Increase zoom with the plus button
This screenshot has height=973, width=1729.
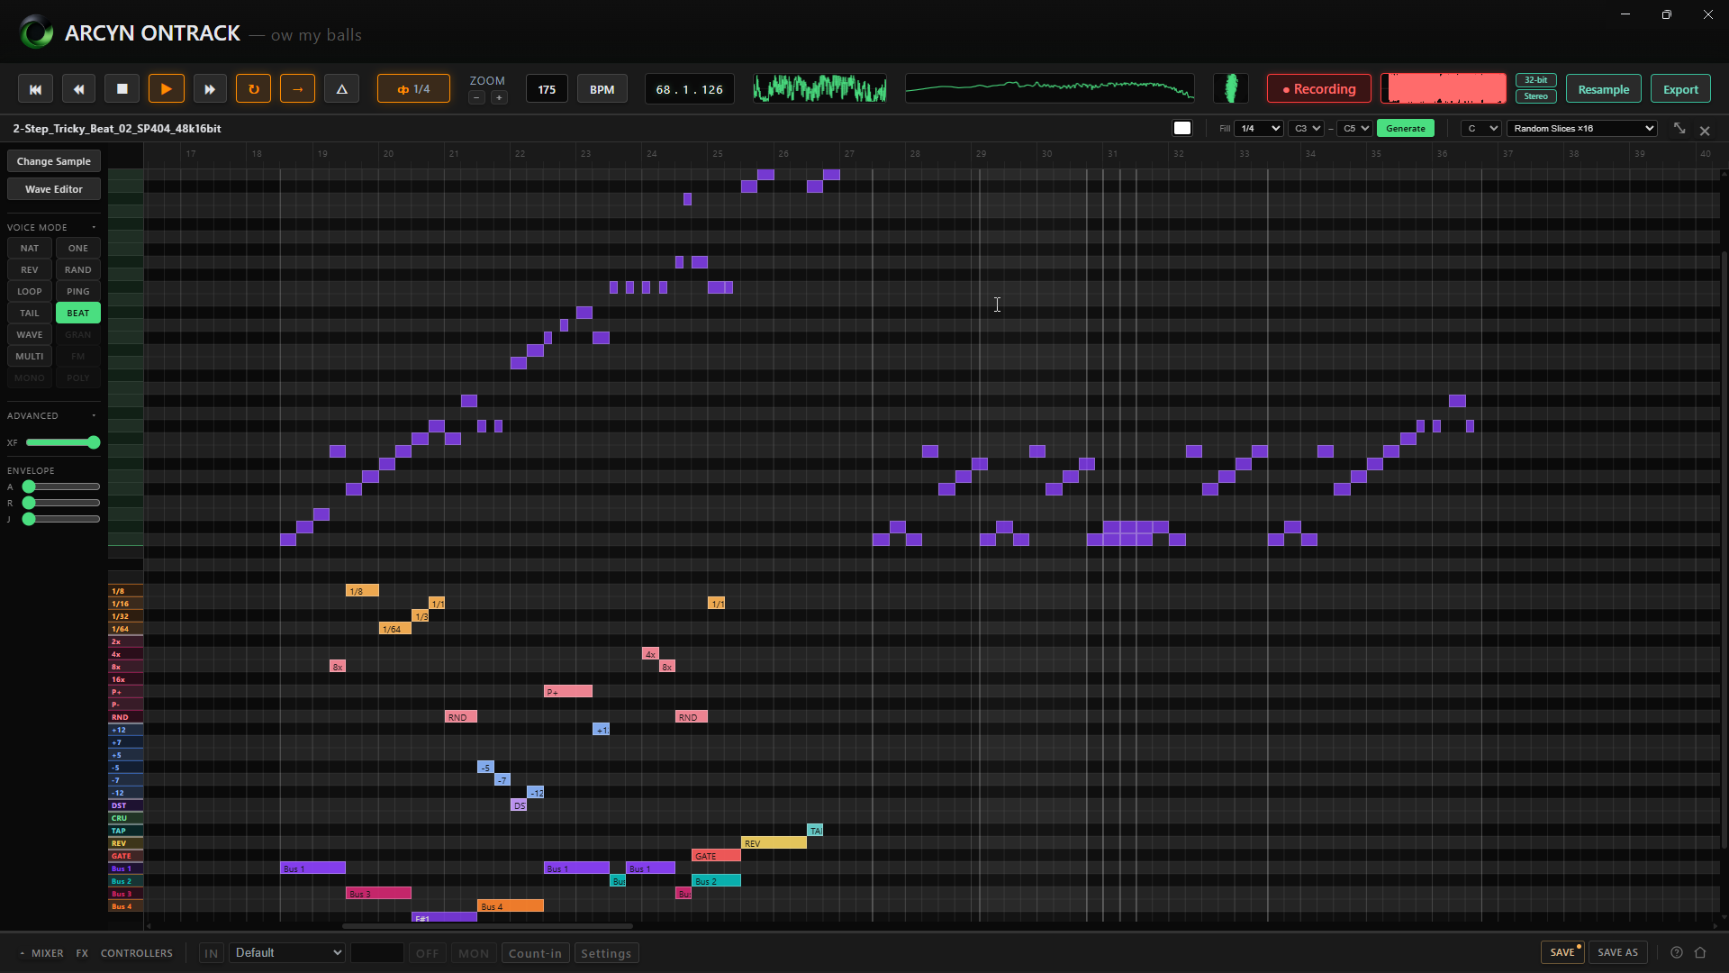pos(499,97)
